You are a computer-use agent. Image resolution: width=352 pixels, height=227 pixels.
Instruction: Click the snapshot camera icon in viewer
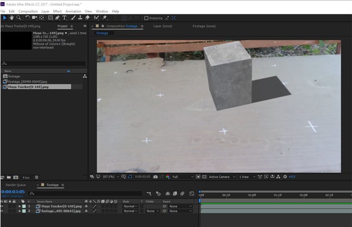155,177
